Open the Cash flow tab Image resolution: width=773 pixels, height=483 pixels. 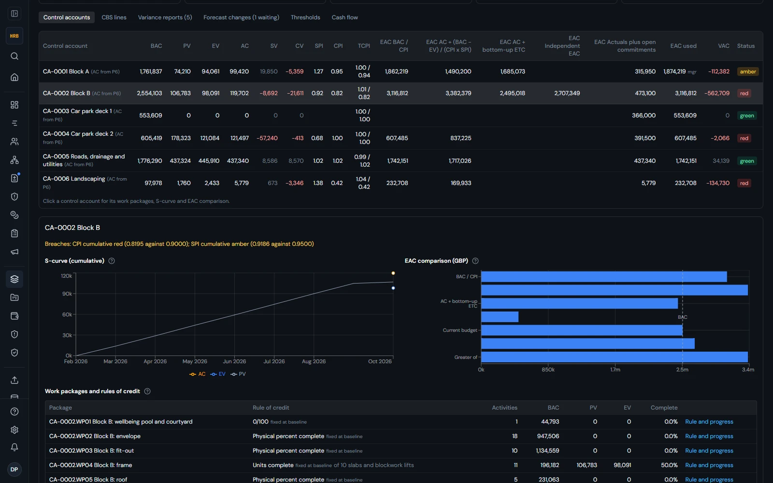345,17
